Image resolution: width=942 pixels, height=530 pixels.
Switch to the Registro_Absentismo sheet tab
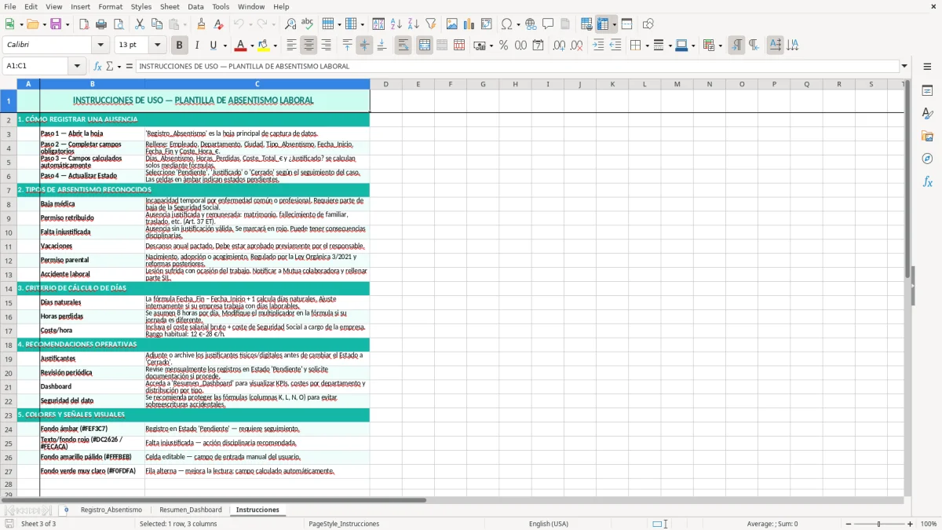(111, 510)
